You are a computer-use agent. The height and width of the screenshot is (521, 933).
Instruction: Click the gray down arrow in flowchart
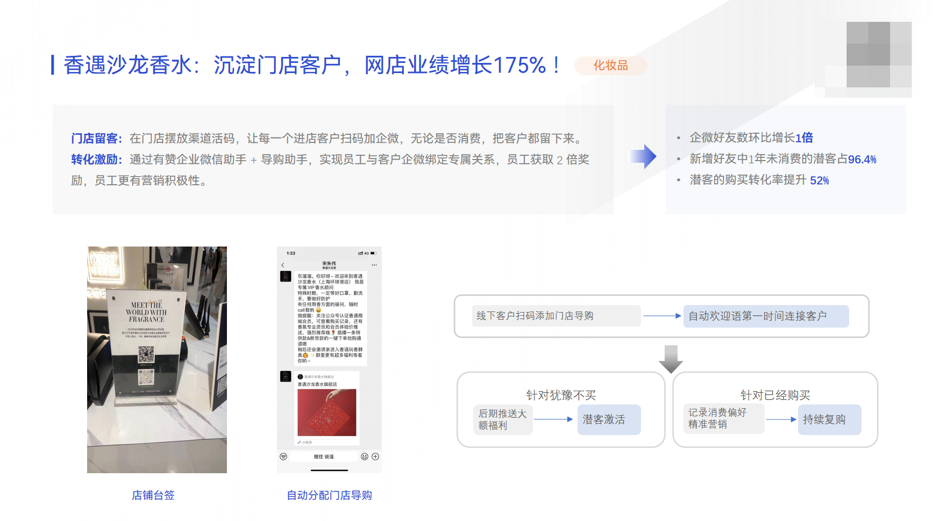coord(671,359)
